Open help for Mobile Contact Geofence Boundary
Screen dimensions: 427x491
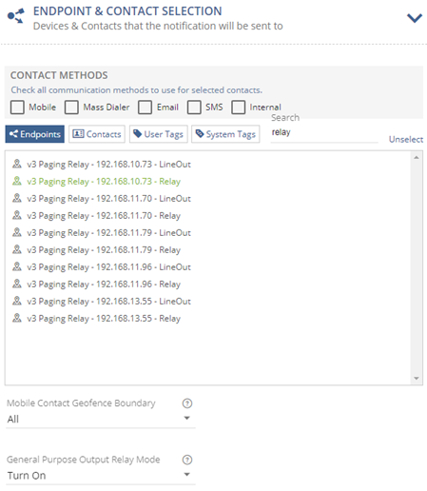tap(187, 403)
